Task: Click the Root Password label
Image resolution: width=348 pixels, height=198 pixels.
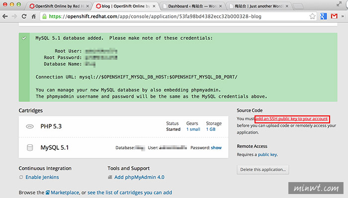Action: point(63,58)
